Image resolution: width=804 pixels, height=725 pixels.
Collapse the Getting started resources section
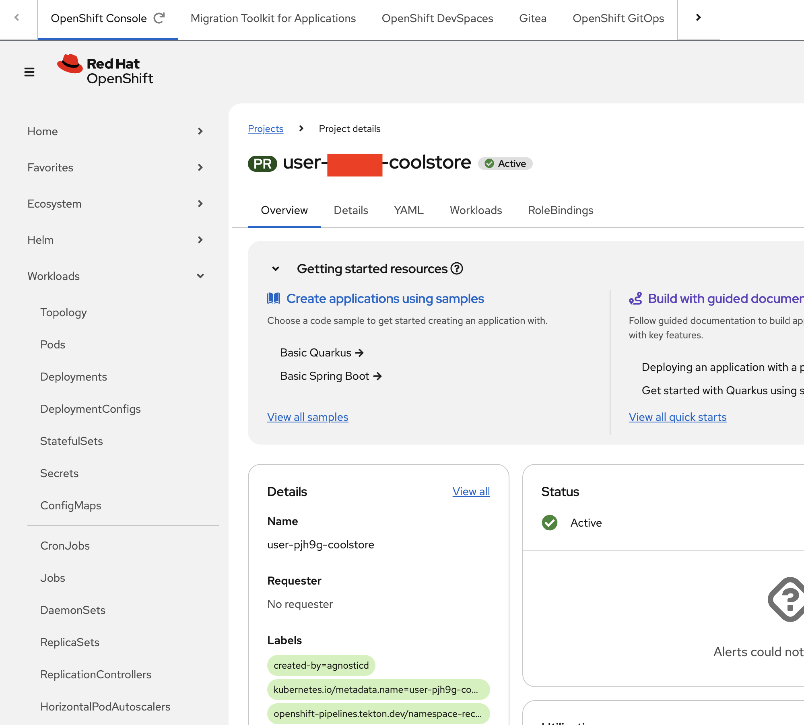click(x=276, y=268)
